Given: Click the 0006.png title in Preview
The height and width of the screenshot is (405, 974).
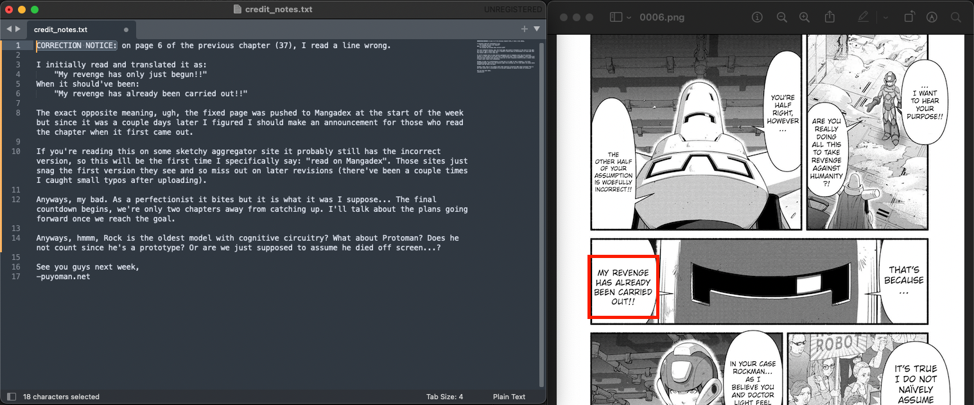Looking at the screenshot, I should coord(661,17).
